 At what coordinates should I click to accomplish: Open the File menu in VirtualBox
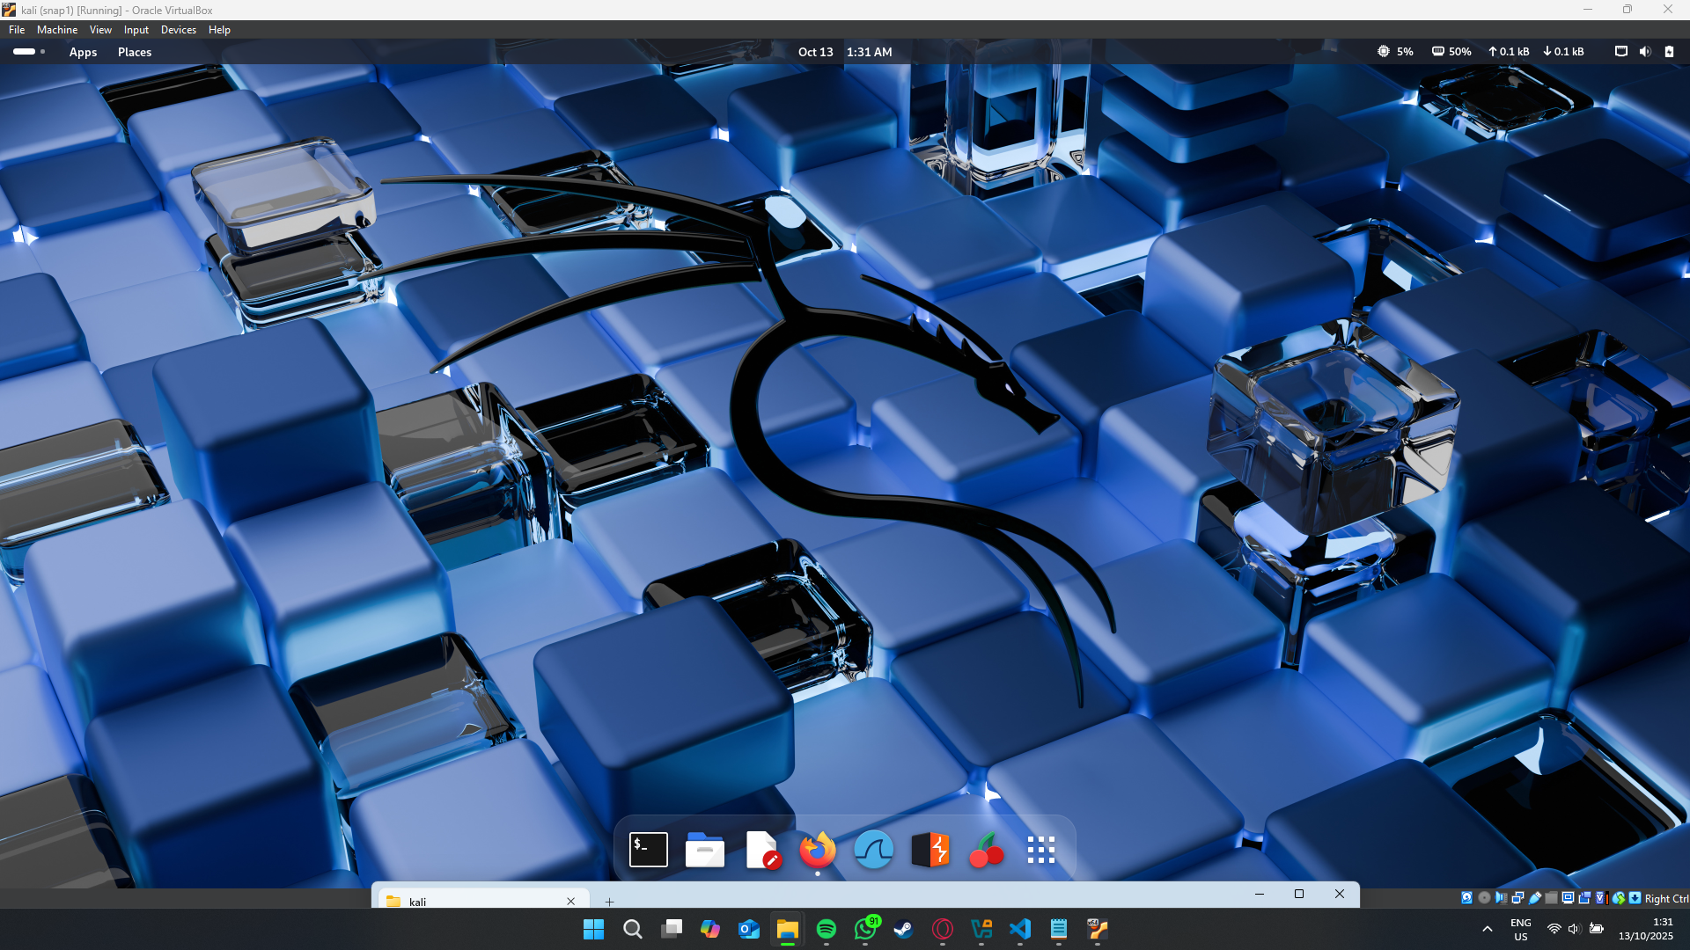click(17, 30)
